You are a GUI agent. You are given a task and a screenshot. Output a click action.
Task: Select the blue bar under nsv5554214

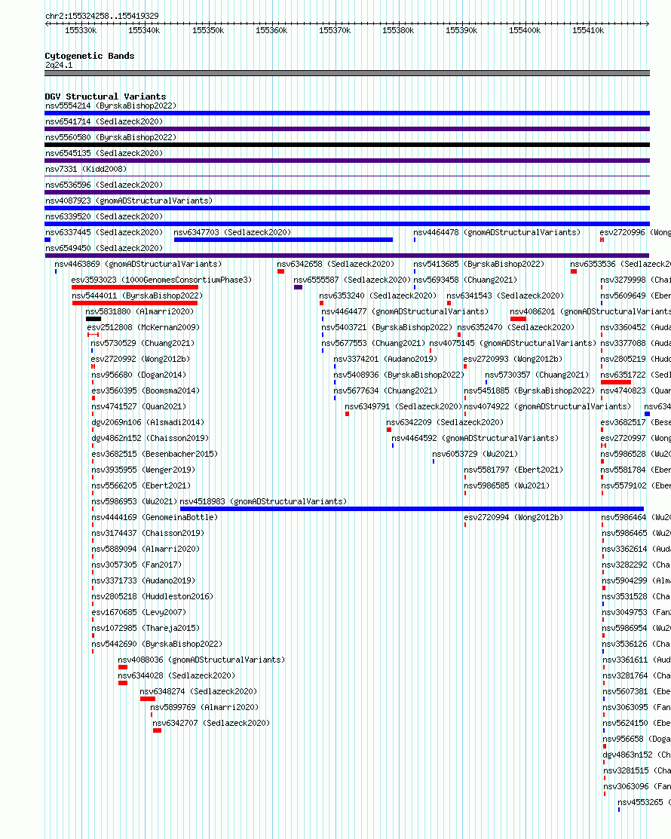click(x=348, y=113)
